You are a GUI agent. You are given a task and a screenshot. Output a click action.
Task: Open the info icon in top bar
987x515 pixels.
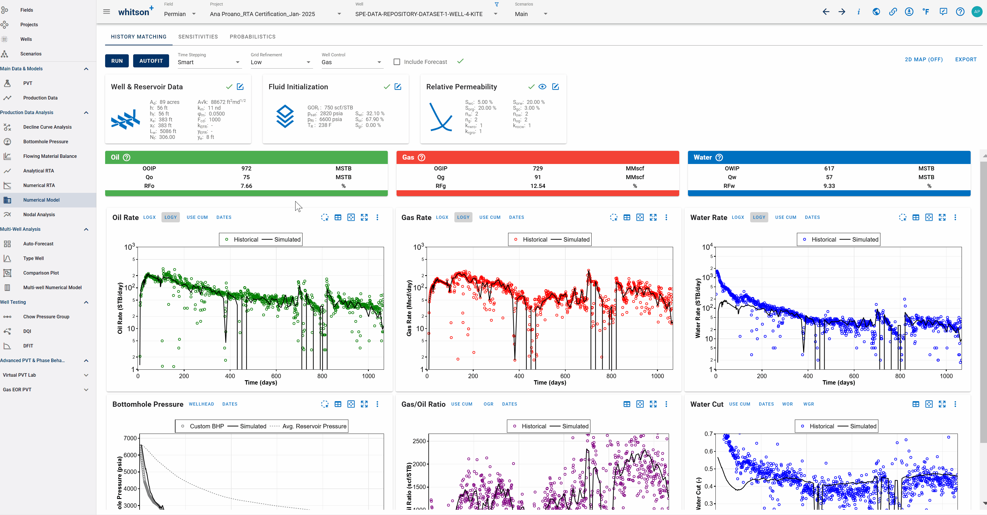coord(859,12)
